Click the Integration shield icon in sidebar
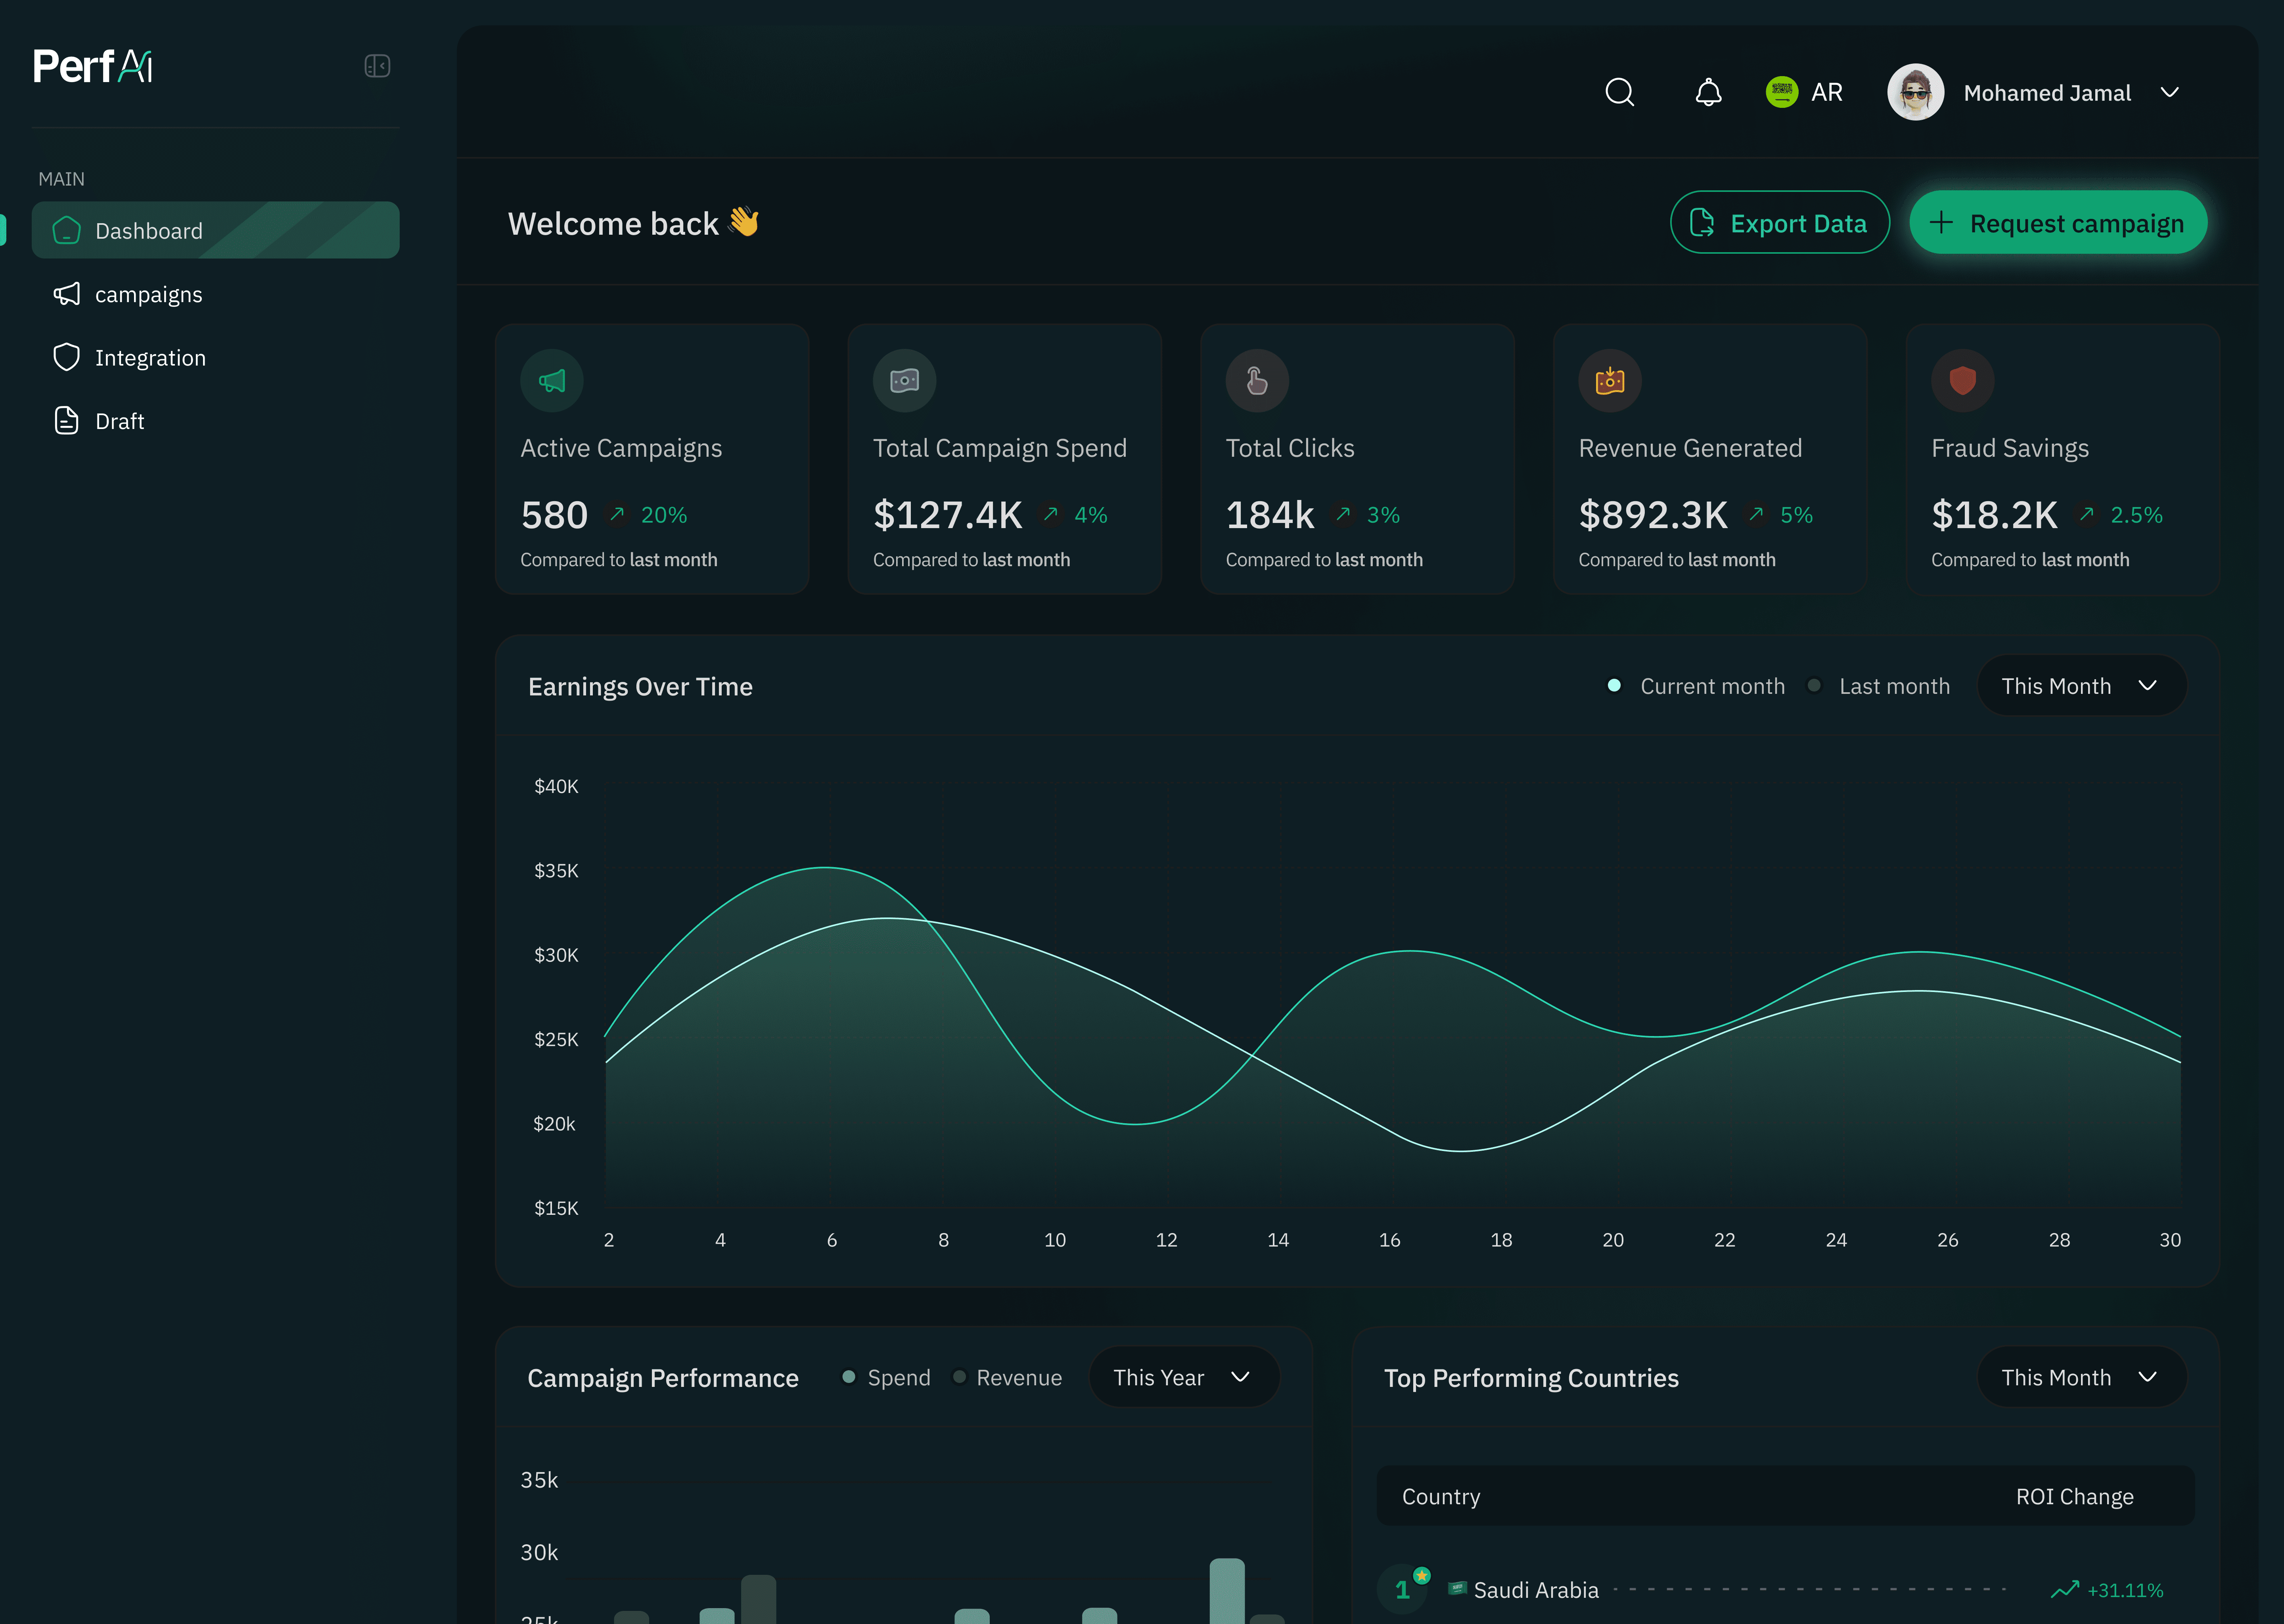Screen dimensions: 2284x1624 pos(66,357)
